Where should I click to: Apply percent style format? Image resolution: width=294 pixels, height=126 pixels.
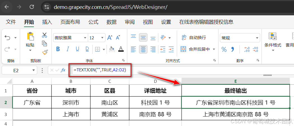point(224,50)
